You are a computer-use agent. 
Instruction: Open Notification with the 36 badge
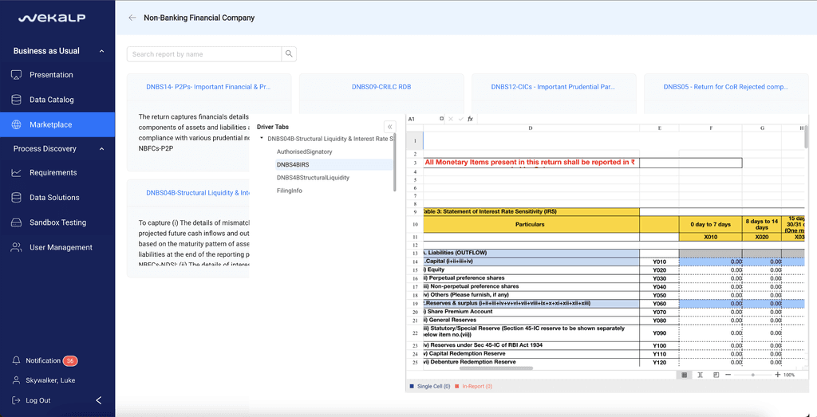[45, 360]
